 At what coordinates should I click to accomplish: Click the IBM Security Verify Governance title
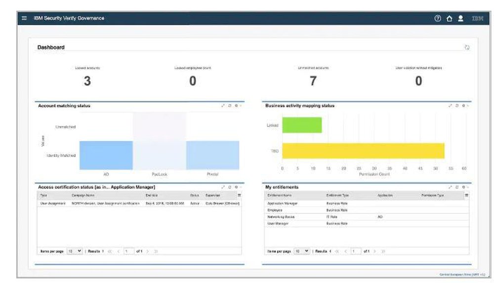click(x=69, y=18)
